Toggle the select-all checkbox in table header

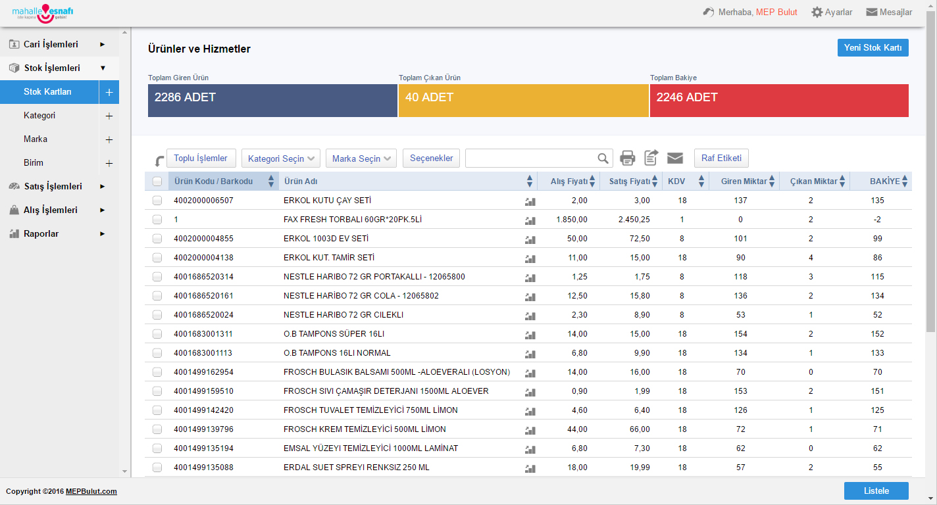click(x=157, y=181)
